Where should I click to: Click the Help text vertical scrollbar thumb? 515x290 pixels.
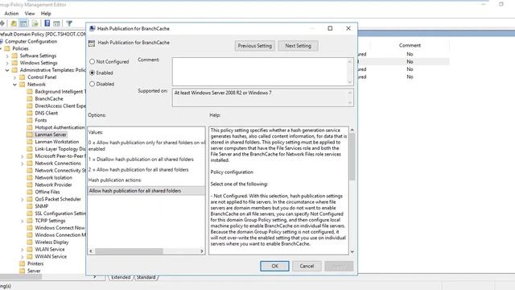[x=352, y=157]
